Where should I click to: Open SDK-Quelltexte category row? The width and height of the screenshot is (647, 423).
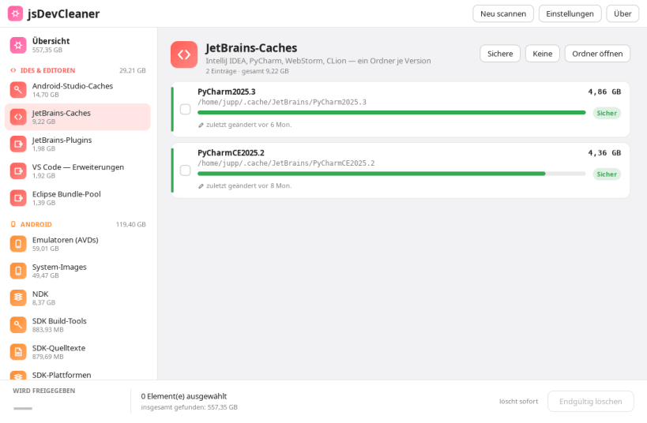pos(77,352)
